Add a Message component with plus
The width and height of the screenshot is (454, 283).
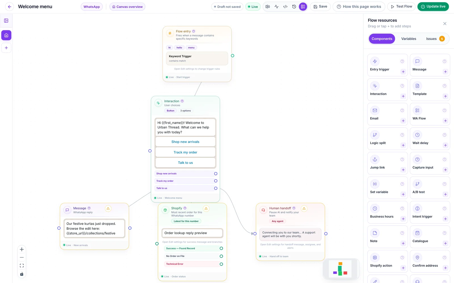coord(445,72)
